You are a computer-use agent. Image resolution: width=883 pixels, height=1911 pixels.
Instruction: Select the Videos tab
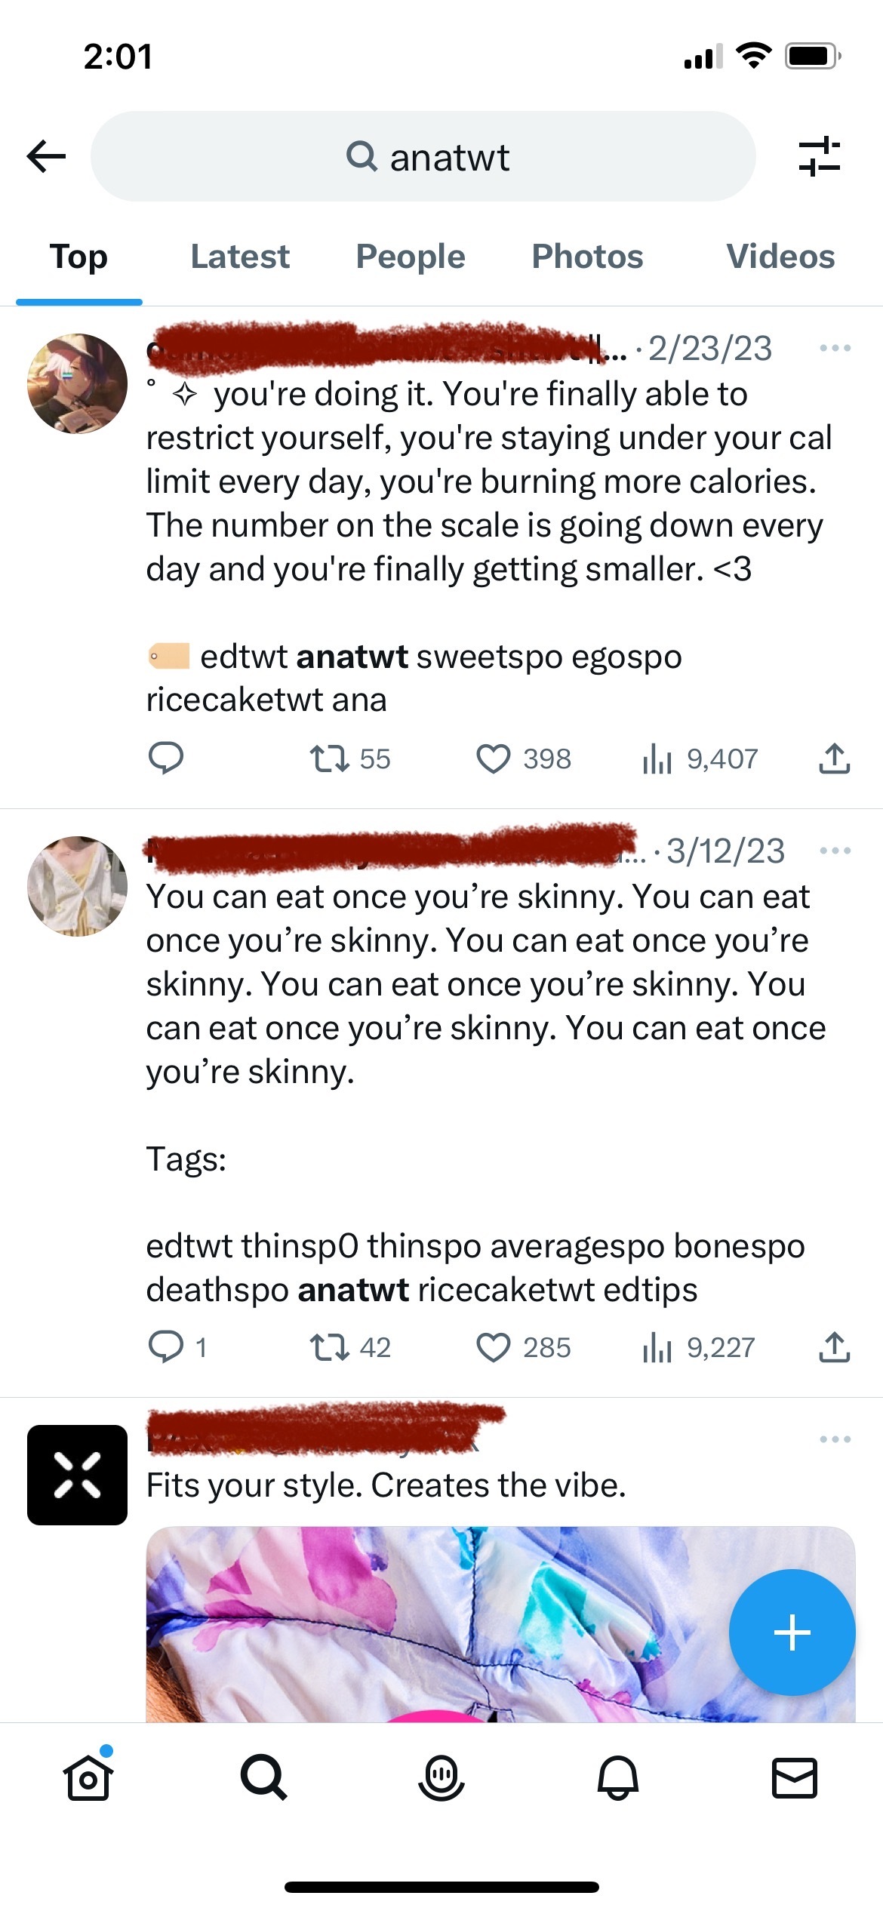780,257
